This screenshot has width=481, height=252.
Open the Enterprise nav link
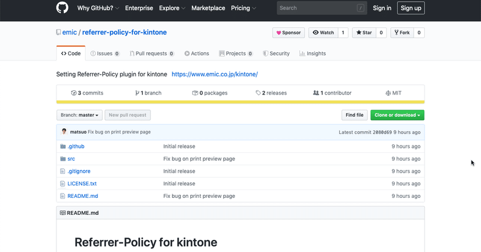point(139,8)
